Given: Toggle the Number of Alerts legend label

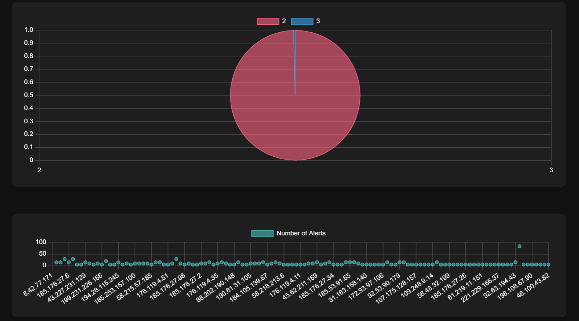Looking at the screenshot, I should 301,233.
